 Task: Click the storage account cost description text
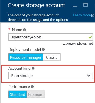coord(38,17)
